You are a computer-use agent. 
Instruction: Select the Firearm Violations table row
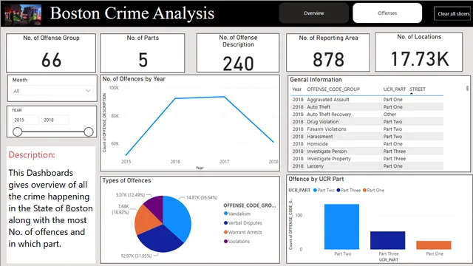coord(367,129)
